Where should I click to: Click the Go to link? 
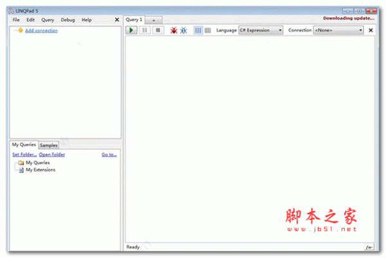click(x=109, y=154)
